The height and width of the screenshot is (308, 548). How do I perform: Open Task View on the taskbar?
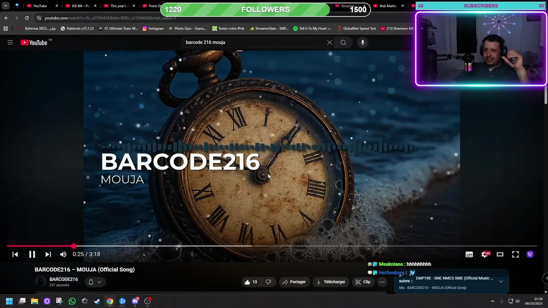click(x=22, y=301)
